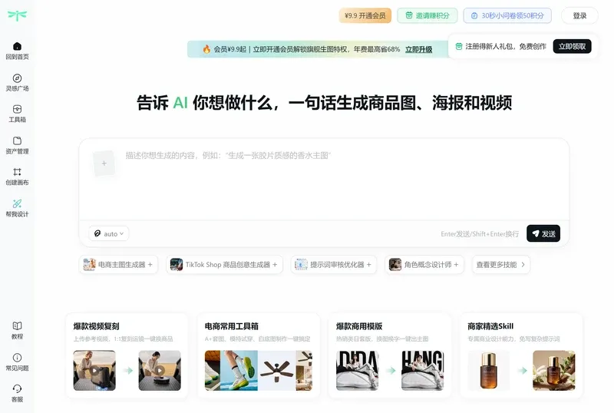Click the 角色概念设计师 skill thumbnail icon
614x413 pixels.
click(395, 265)
